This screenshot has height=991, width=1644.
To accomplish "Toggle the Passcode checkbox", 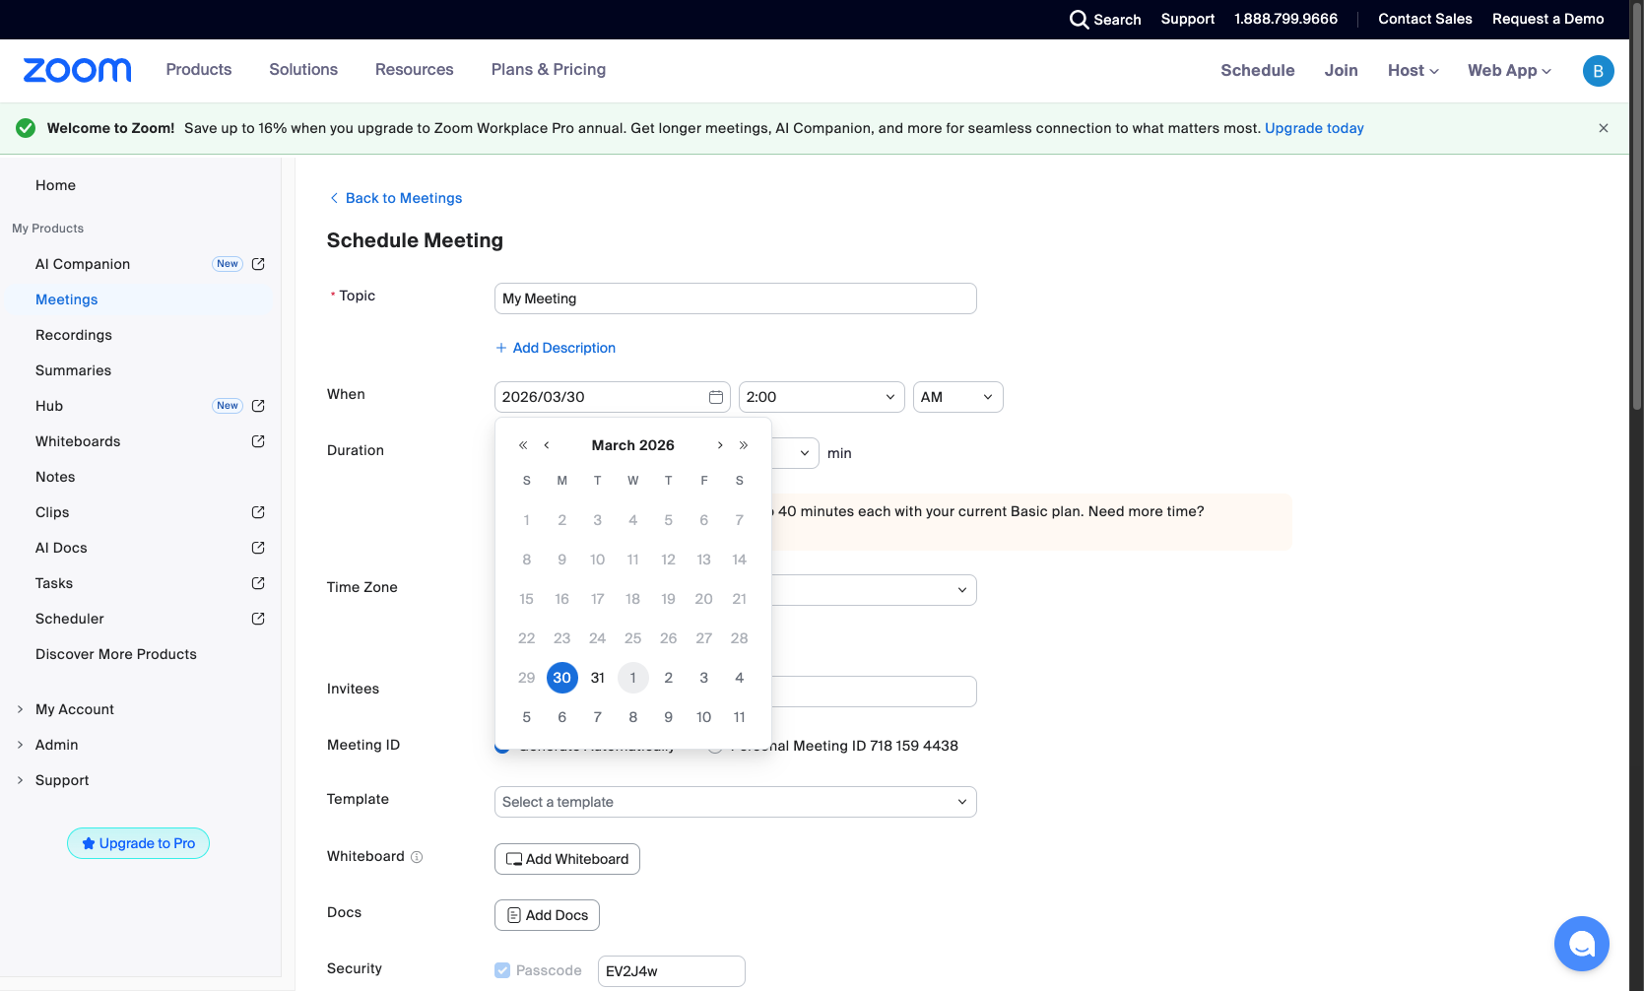I will 502,970.
